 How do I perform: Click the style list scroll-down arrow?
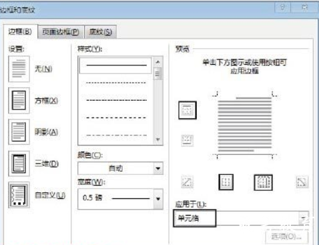[158, 140]
